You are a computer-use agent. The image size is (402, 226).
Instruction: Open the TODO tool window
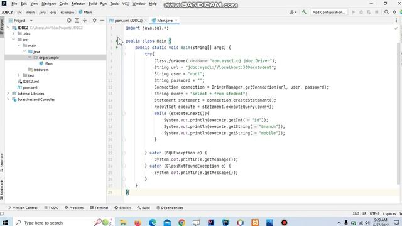coord(52,208)
